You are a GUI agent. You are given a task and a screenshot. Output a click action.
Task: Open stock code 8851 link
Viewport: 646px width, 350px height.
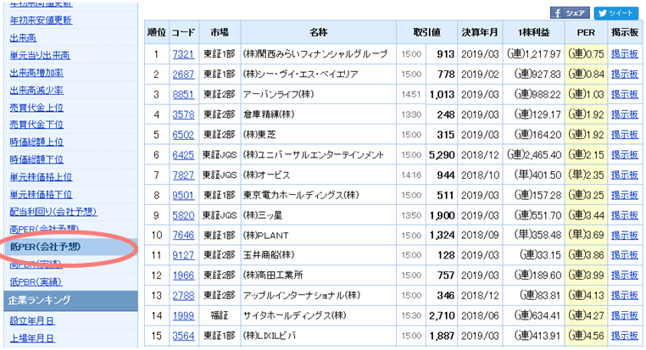[183, 94]
